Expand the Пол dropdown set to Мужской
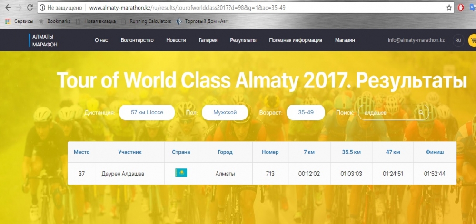 (x=225, y=113)
